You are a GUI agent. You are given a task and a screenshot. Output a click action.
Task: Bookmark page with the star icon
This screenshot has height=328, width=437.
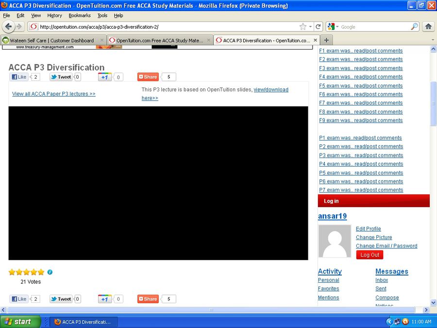click(303, 27)
